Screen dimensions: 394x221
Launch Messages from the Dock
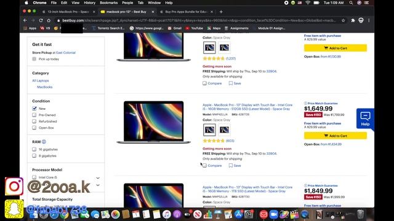point(95,214)
